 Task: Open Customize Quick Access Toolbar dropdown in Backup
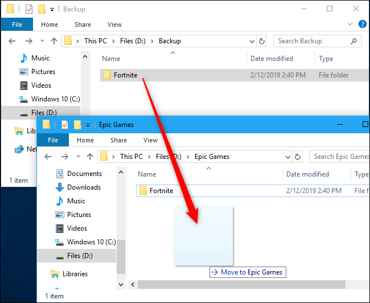pos(52,10)
